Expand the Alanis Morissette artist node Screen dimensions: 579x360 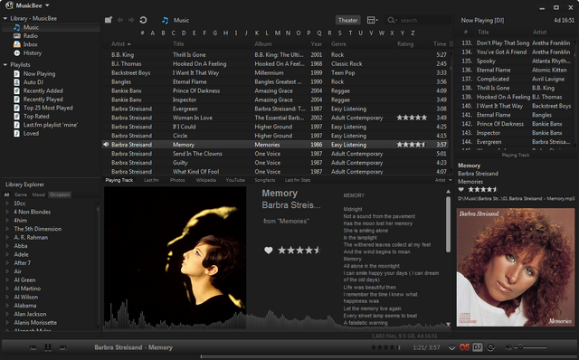(7, 323)
